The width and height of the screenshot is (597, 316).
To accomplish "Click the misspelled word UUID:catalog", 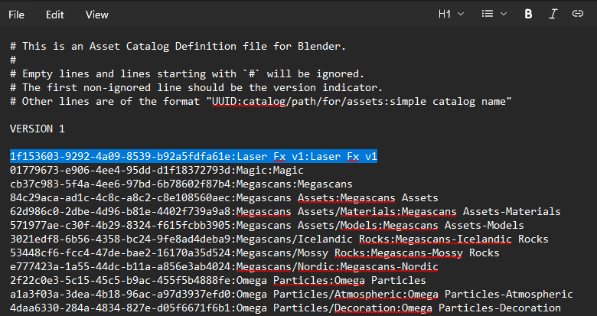I will point(249,102).
